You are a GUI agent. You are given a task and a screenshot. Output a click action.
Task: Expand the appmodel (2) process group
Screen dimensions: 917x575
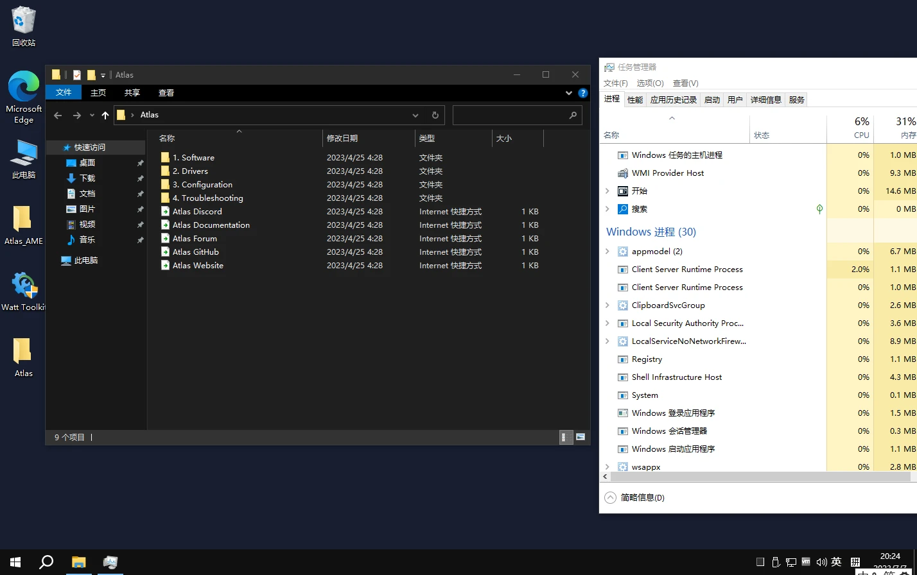607,251
